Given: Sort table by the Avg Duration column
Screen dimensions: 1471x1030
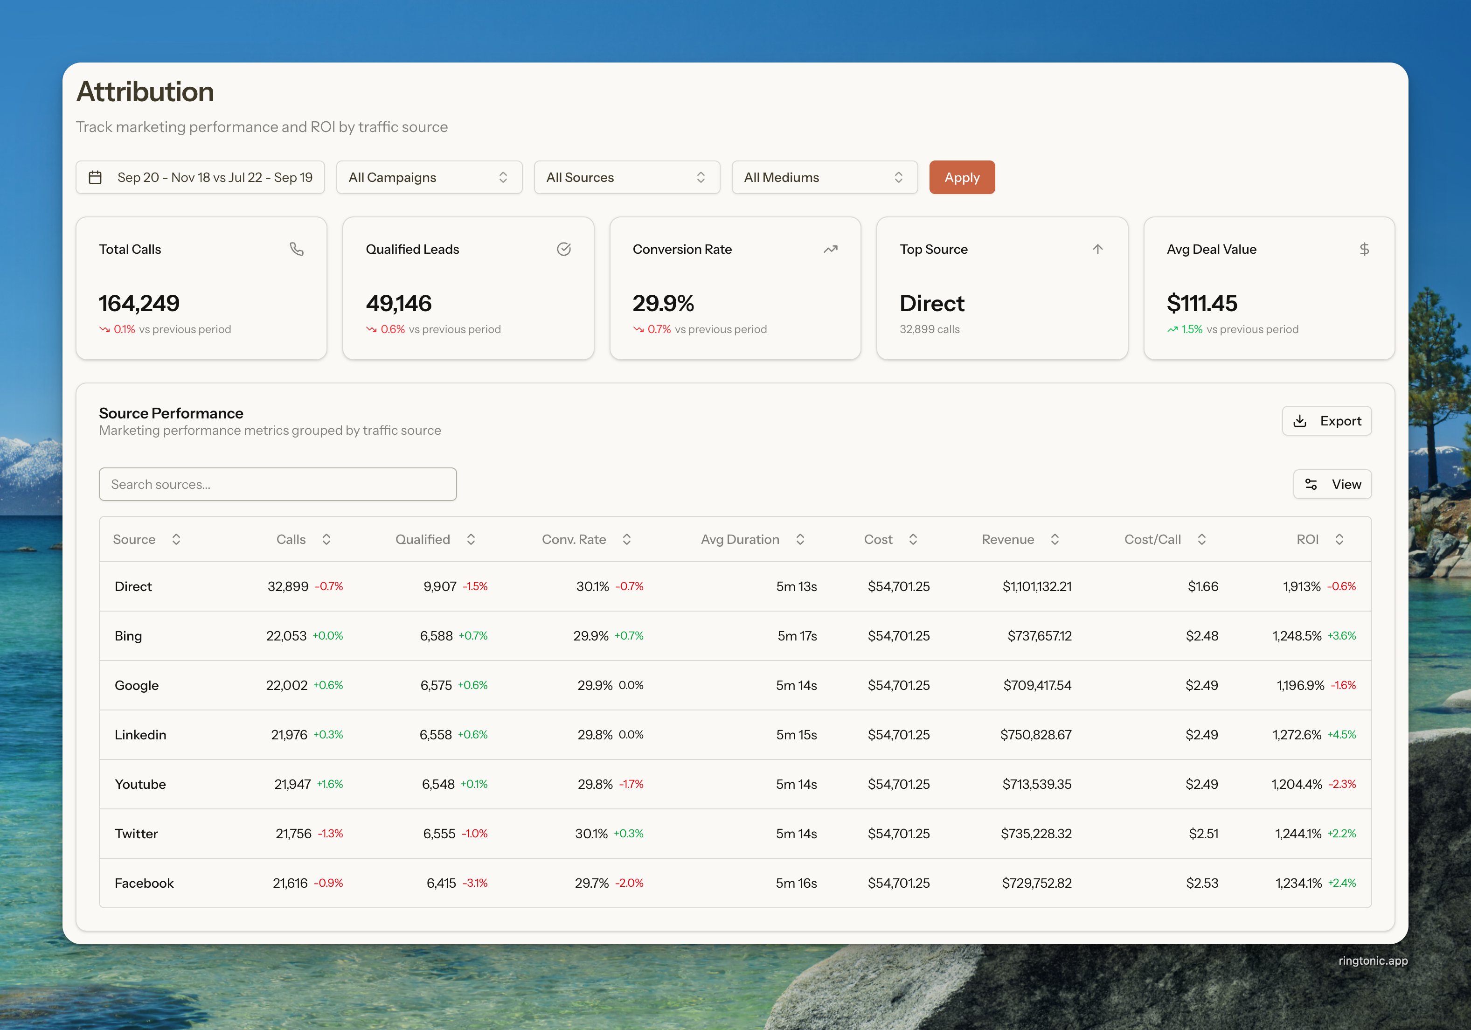Looking at the screenshot, I should [752, 539].
